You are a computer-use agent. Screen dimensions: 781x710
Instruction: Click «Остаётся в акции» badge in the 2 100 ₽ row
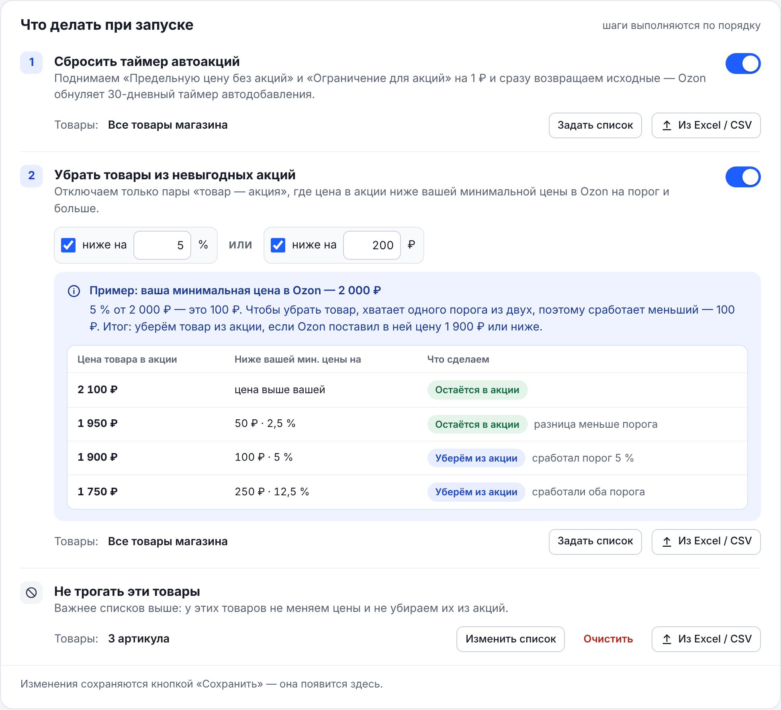tap(477, 390)
